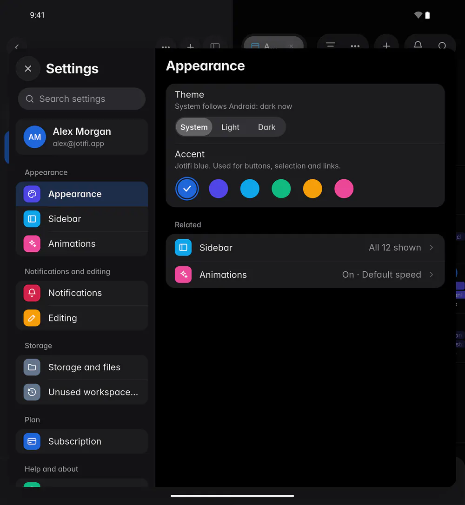
Task: Click the search magnifier in top toolbar
Action: tap(442, 46)
